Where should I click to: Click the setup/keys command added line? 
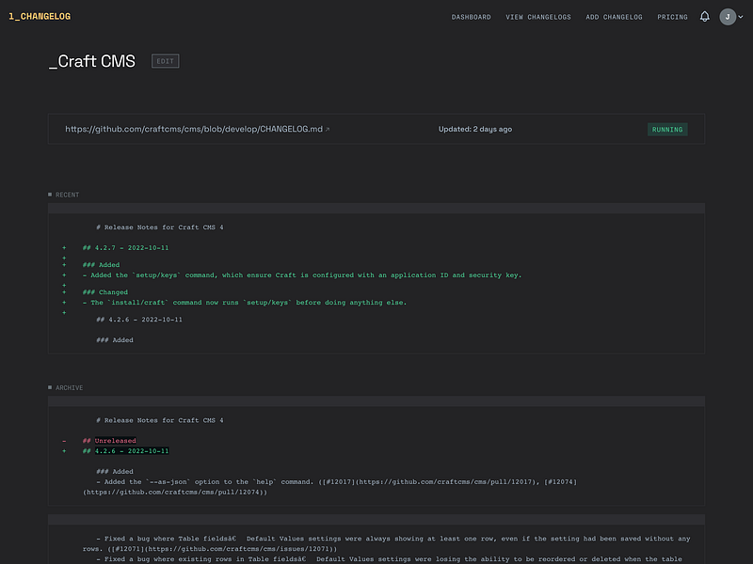(302, 275)
